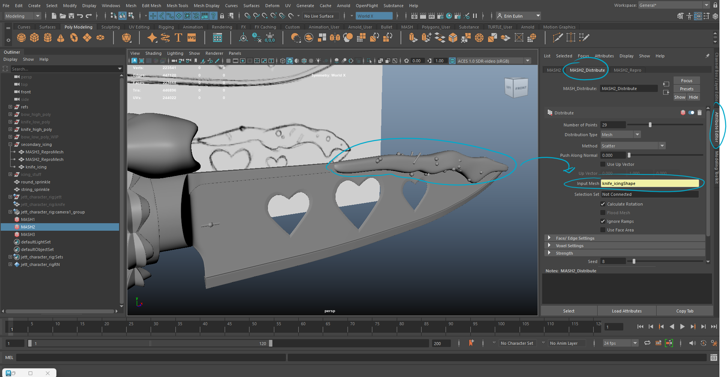The width and height of the screenshot is (727, 377).
Task: Toggle the Distribute node enable switch
Action: [691, 113]
